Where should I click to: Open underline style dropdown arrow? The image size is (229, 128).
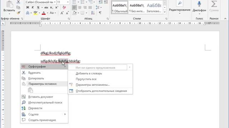pyautogui.click(x=42, y=7)
